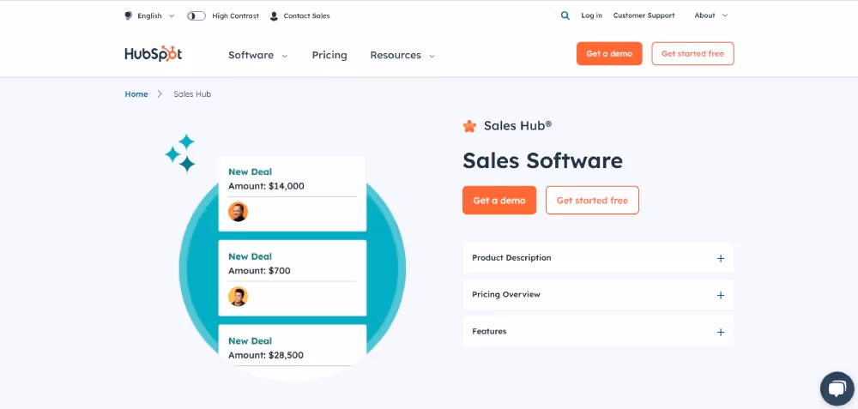This screenshot has height=409, width=858.
Task: Open the Software menu
Action: (x=257, y=55)
